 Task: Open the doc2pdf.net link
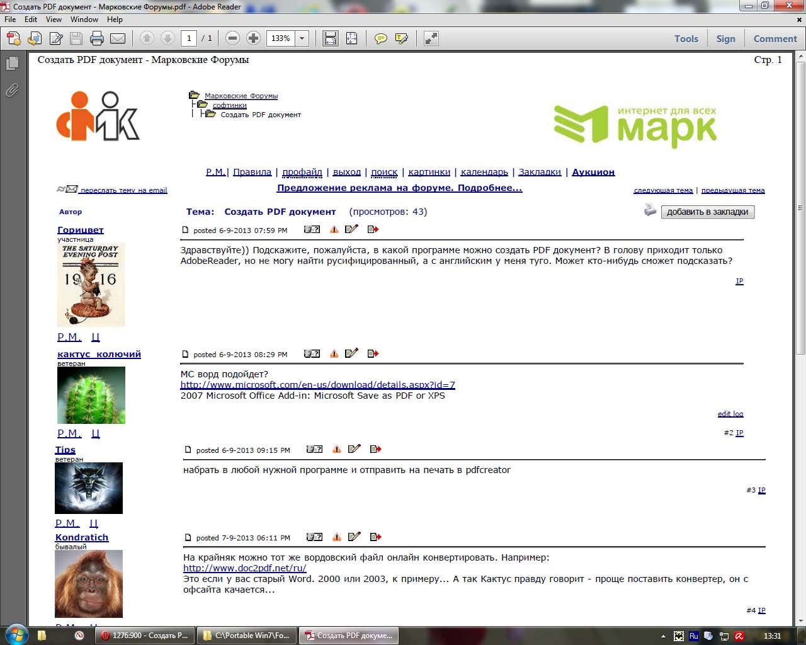click(x=244, y=568)
